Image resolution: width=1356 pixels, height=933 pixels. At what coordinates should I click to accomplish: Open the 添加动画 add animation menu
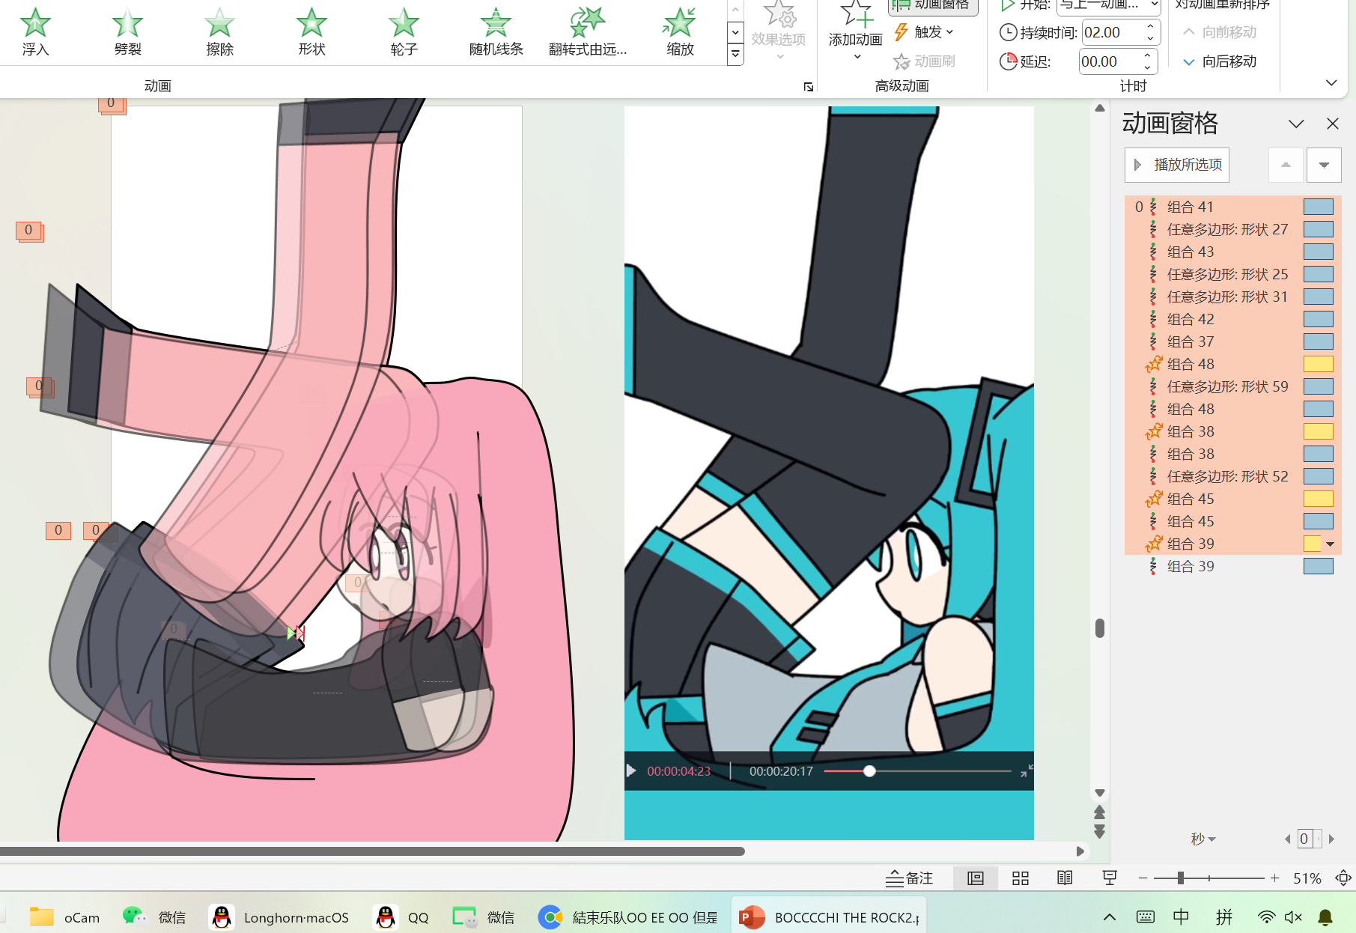coord(855,32)
